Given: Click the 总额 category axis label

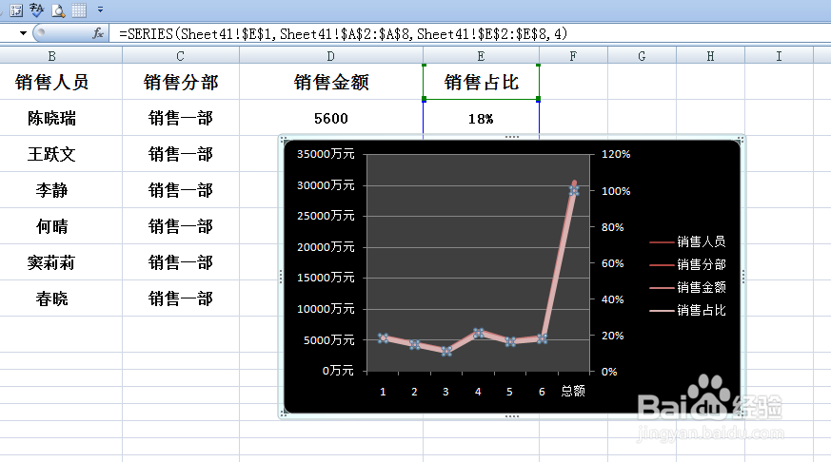Looking at the screenshot, I should 573,391.
